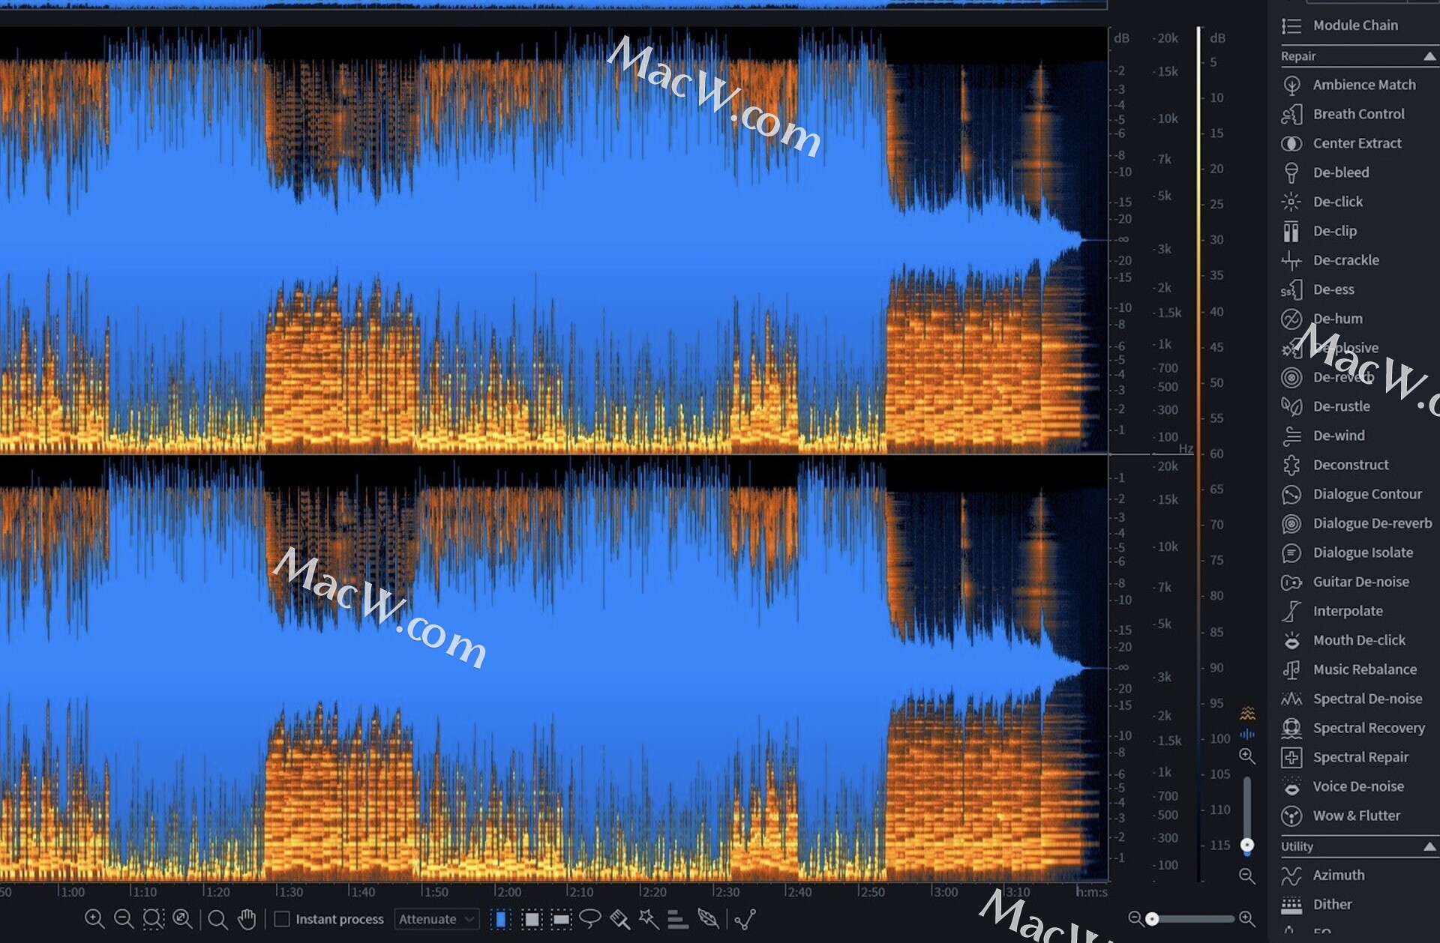This screenshot has height=943, width=1440.
Task: Open Spectral De-noise module
Action: click(x=1366, y=699)
